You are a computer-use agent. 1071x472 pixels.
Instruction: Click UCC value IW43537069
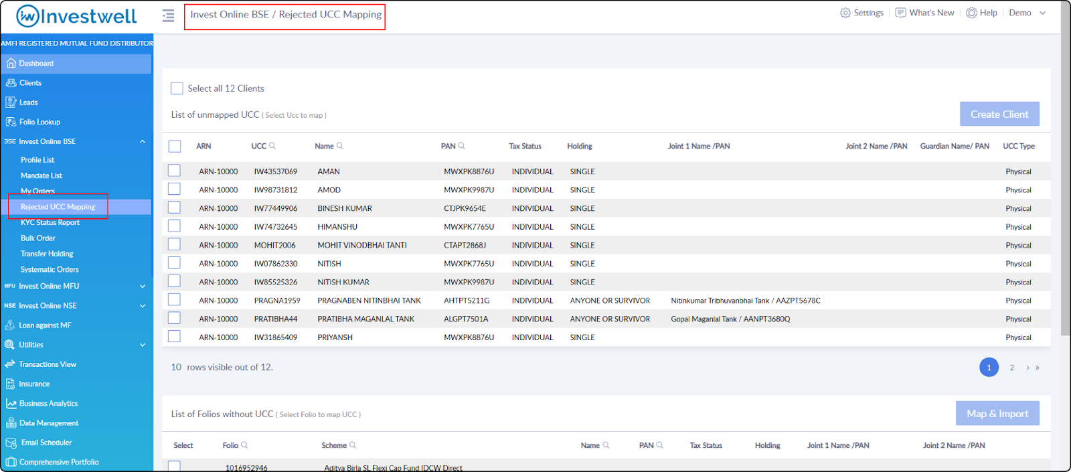coord(276,171)
